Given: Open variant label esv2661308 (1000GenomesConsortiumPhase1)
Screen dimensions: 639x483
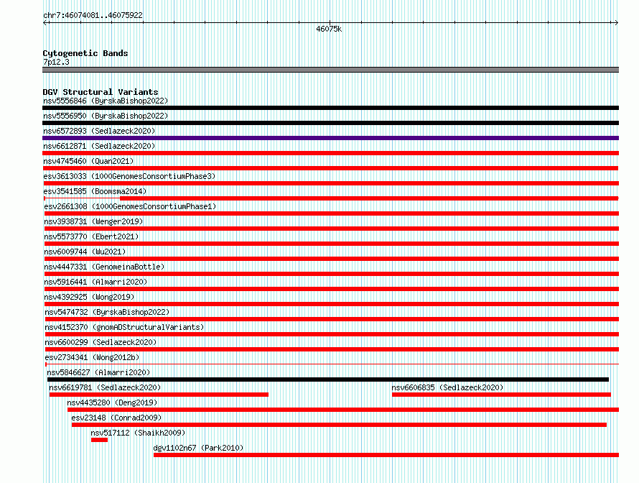Looking at the screenshot, I should [130, 206].
